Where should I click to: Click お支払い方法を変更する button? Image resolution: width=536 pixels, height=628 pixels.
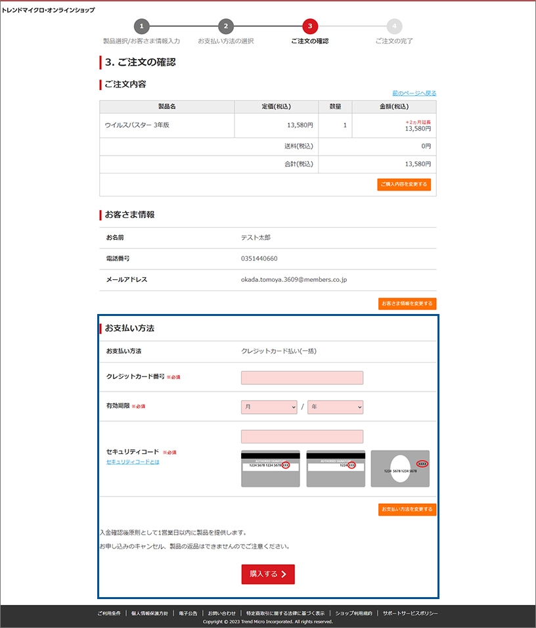(407, 510)
